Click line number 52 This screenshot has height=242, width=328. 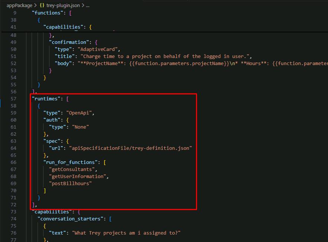coord(13,63)
